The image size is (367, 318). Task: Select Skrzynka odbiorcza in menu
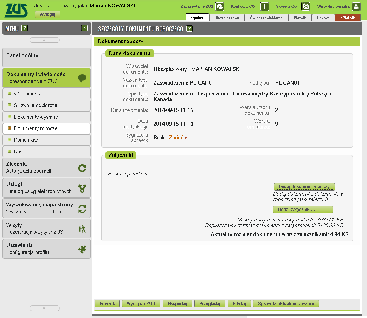pyautogui.click(x=46, y=105)
